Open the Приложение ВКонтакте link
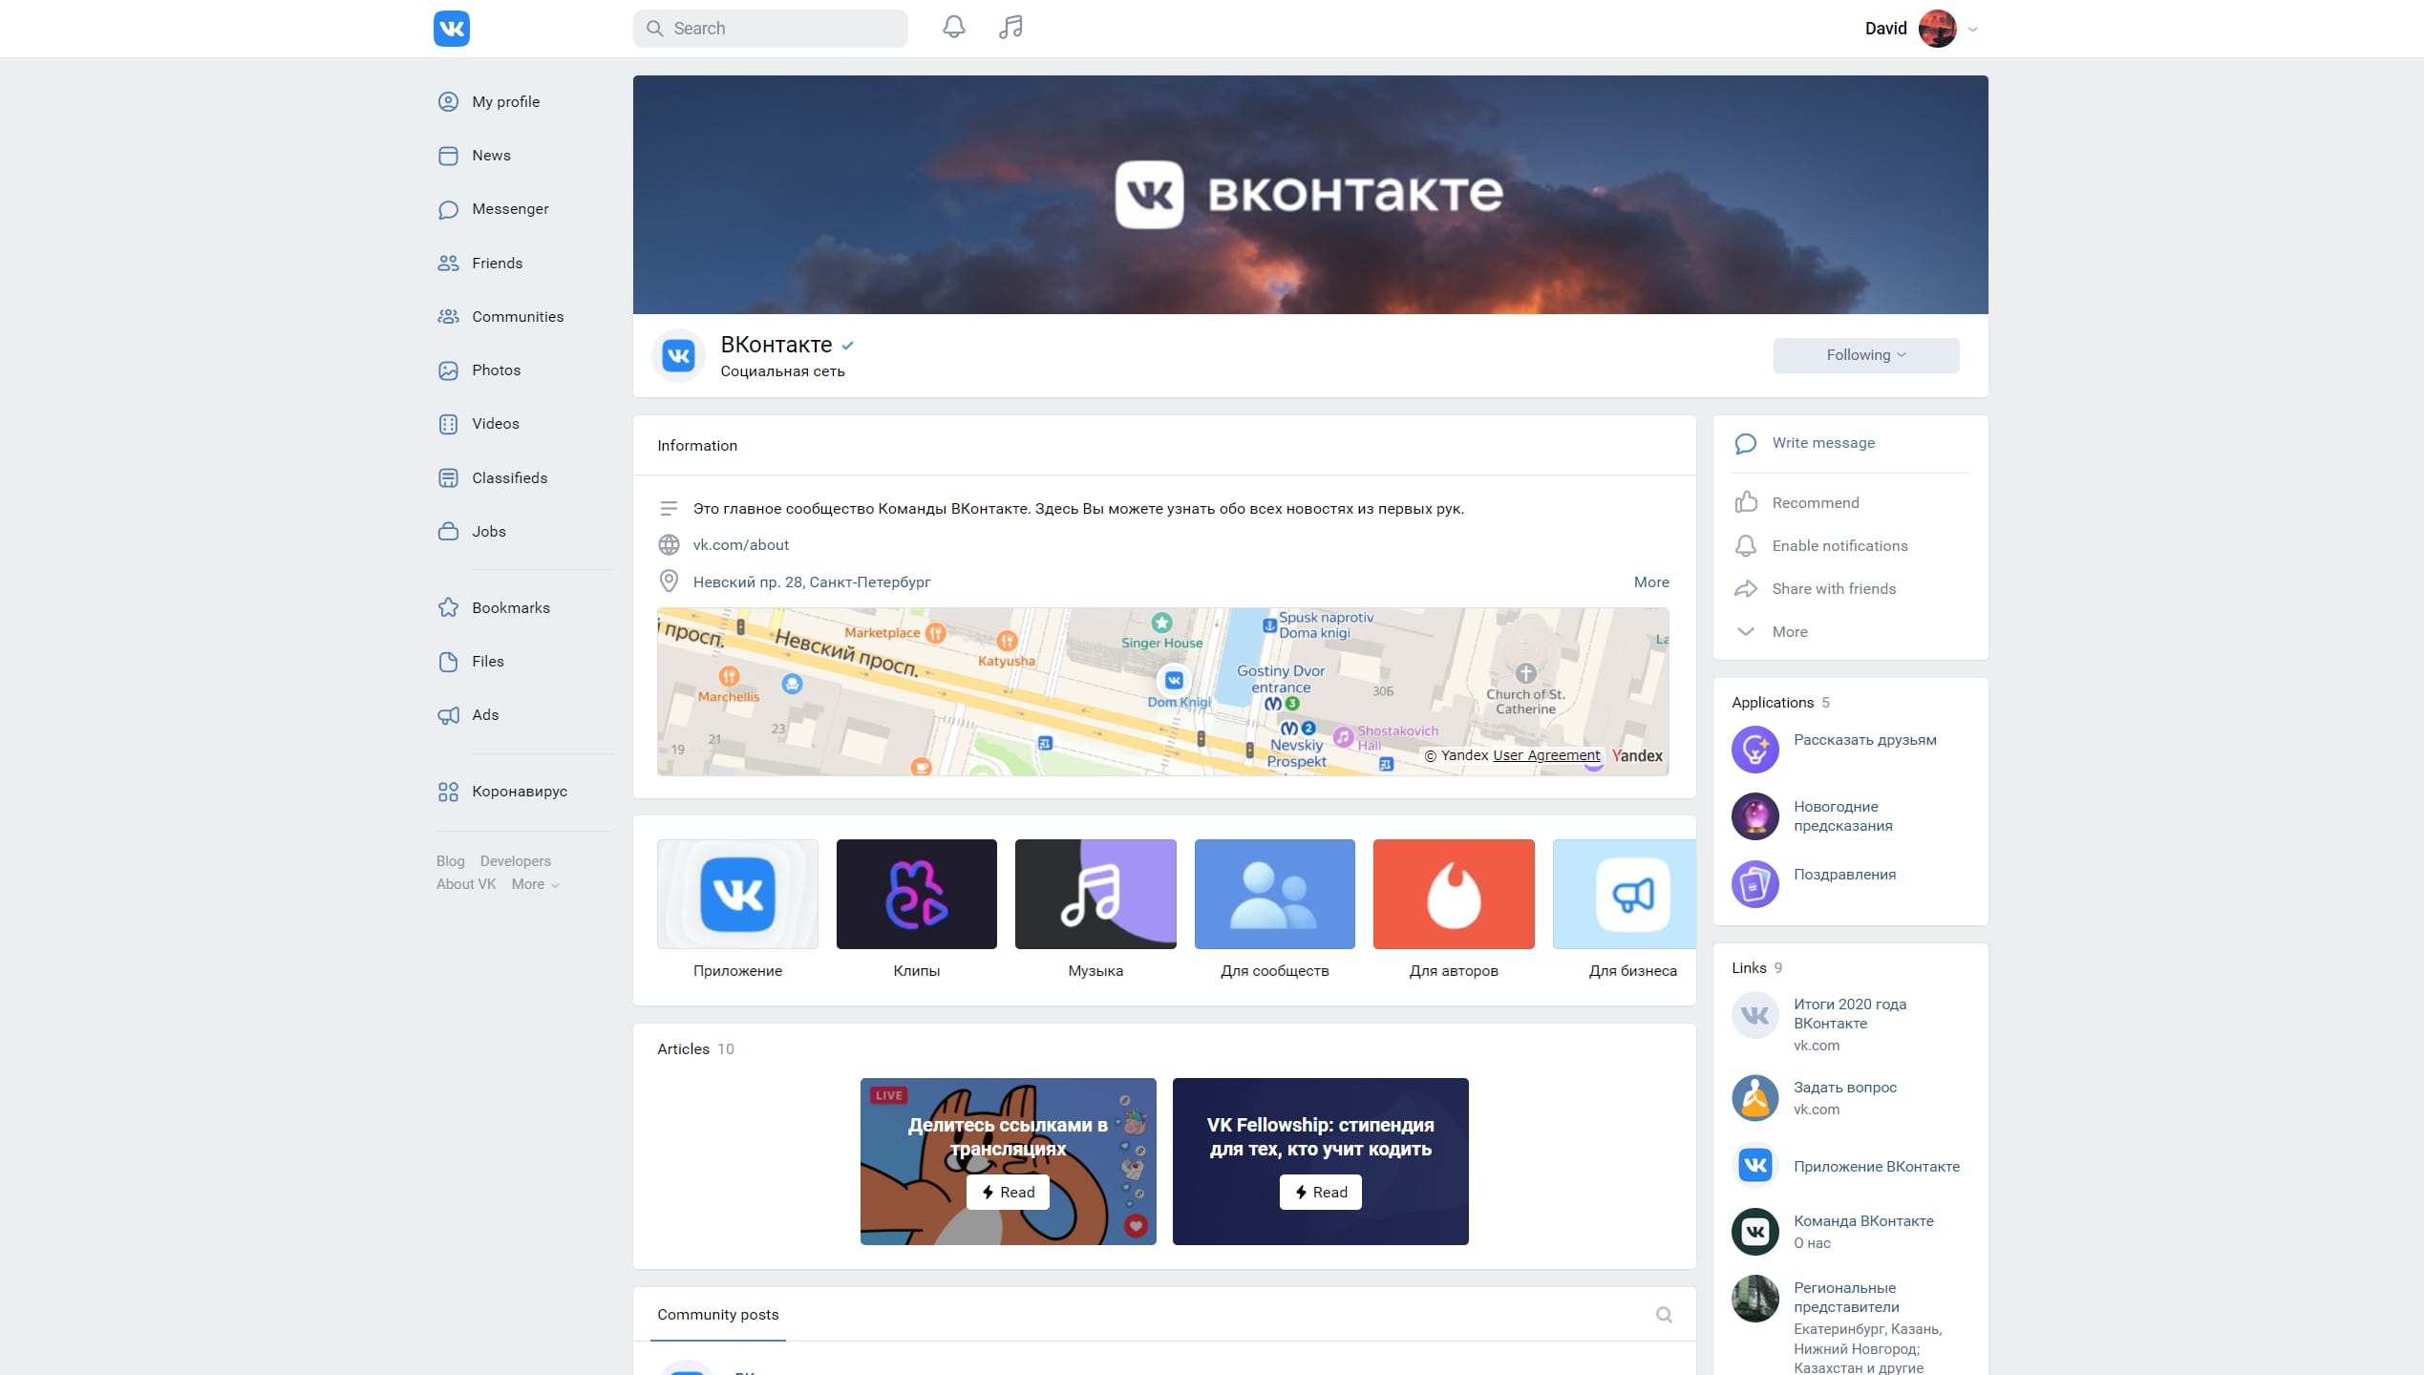The height and width of the screenshot is (1375, 2424). [1876, 1167]
